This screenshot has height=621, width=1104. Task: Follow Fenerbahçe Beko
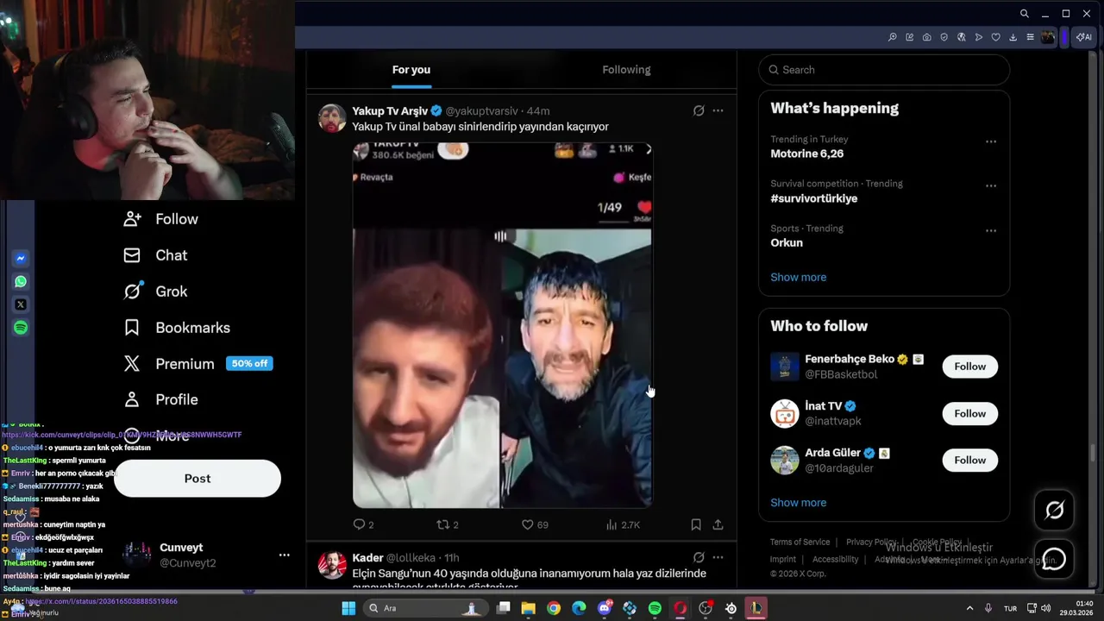coord(969,367)
